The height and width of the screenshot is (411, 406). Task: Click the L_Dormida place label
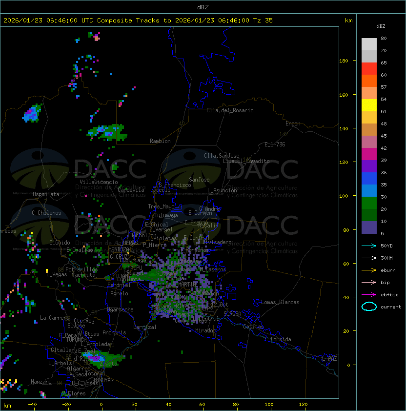(x=278, y=339)
